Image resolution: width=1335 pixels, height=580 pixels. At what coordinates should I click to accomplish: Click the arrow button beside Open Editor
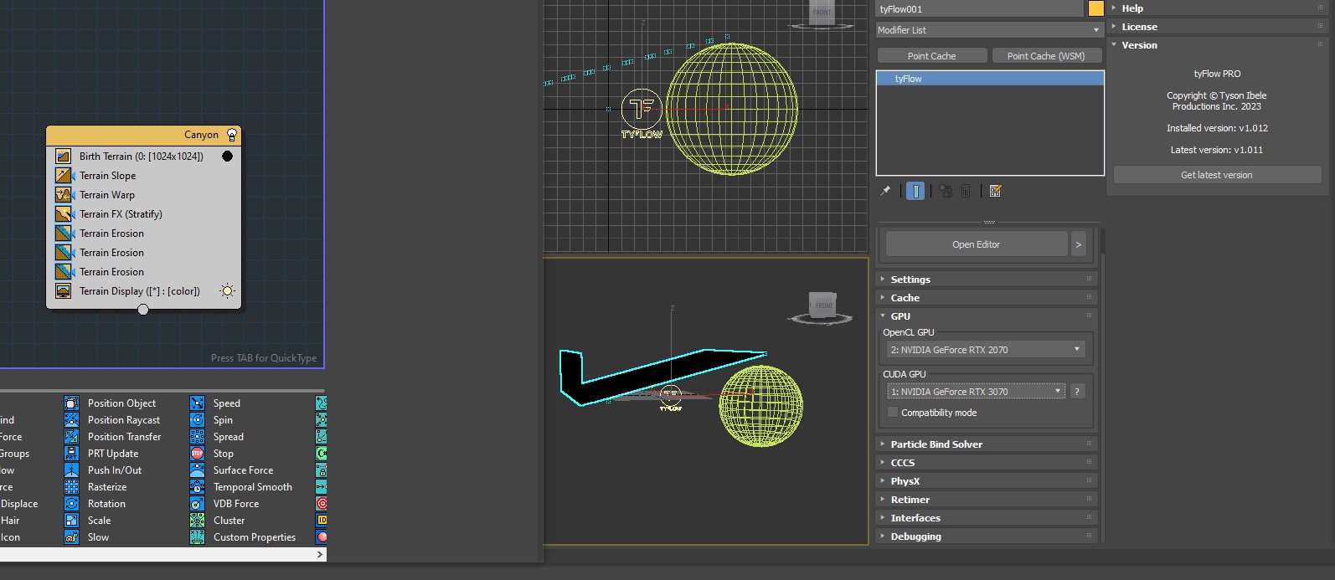point(1079,244)
